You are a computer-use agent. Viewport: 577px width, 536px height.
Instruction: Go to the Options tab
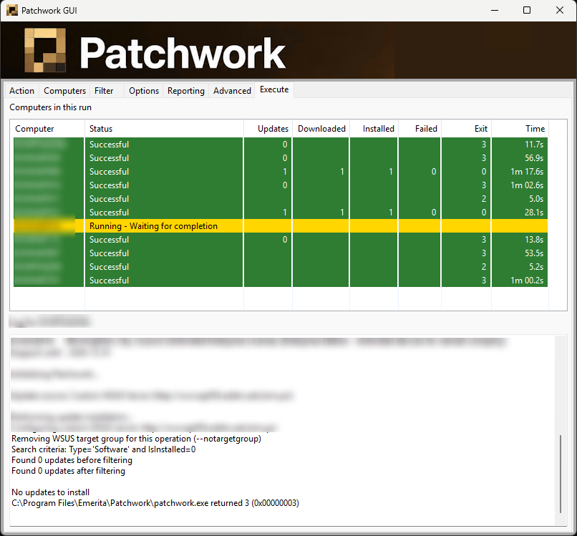143,90
